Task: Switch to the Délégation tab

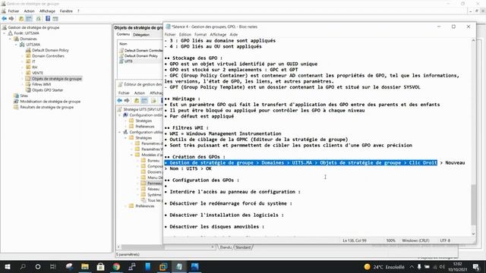Action: (x=141, y=35)
